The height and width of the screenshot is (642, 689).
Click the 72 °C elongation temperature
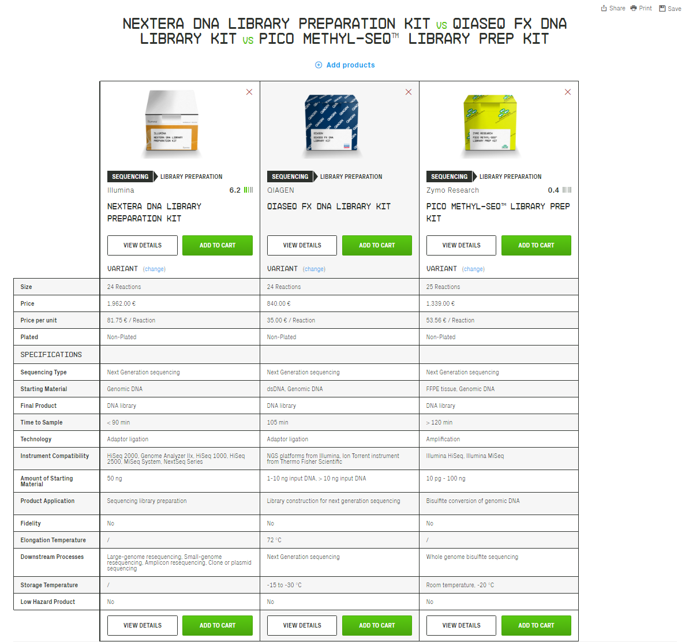[274, 540]
